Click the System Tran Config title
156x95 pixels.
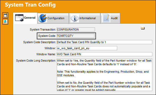[30, 5]
